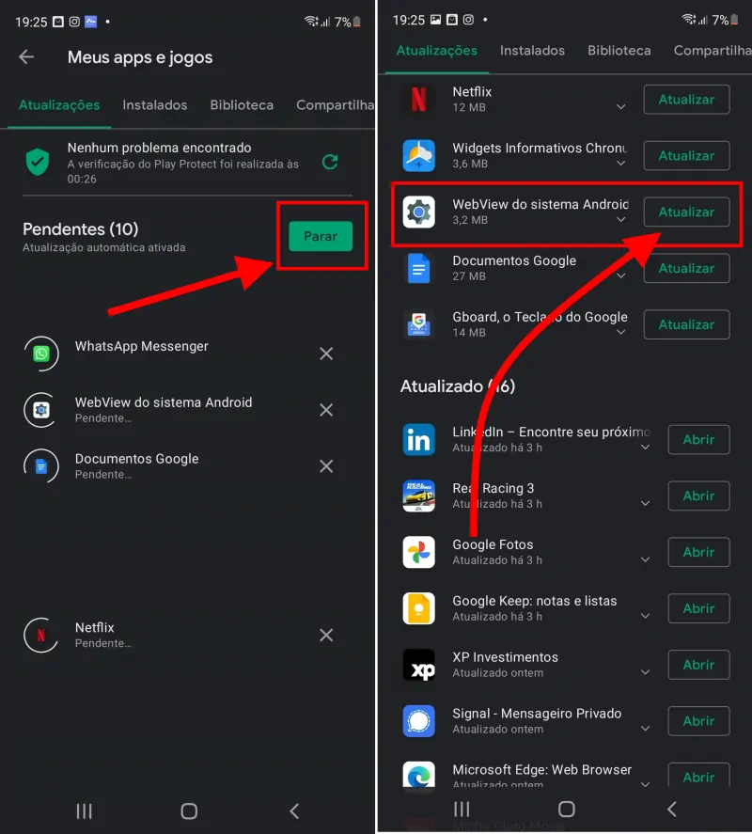This screenshot has height=834, width=752.
Task: Cancel the WhatsApp Messenger pending update
Action: click(x=326, y=354)
